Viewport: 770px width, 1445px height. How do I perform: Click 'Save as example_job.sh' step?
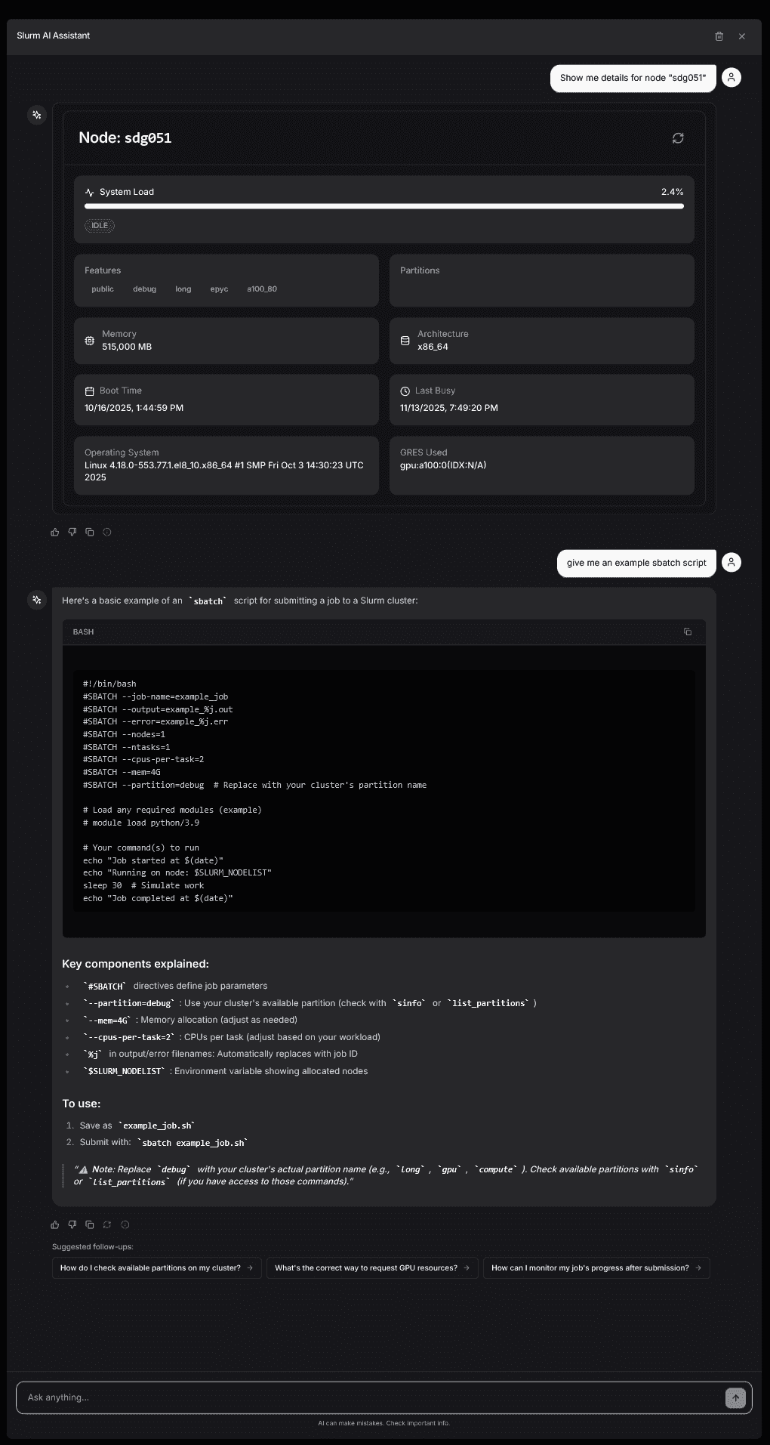(137, 1125)
